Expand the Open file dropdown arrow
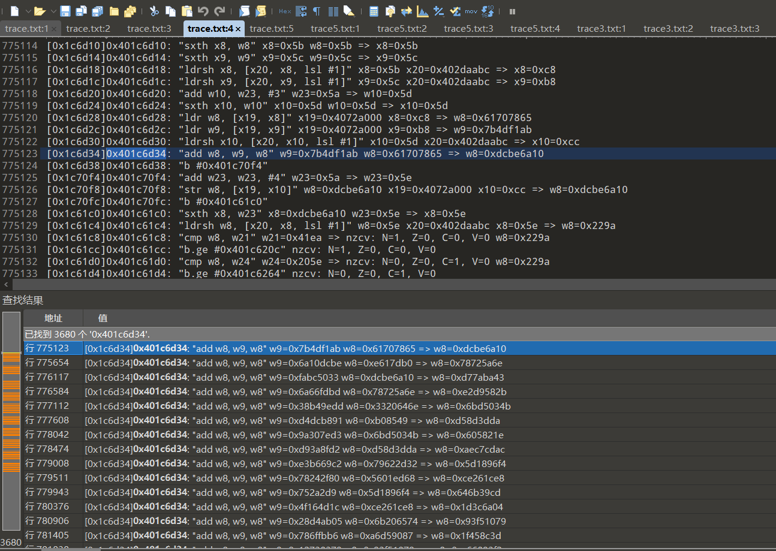 pos(53,11)
